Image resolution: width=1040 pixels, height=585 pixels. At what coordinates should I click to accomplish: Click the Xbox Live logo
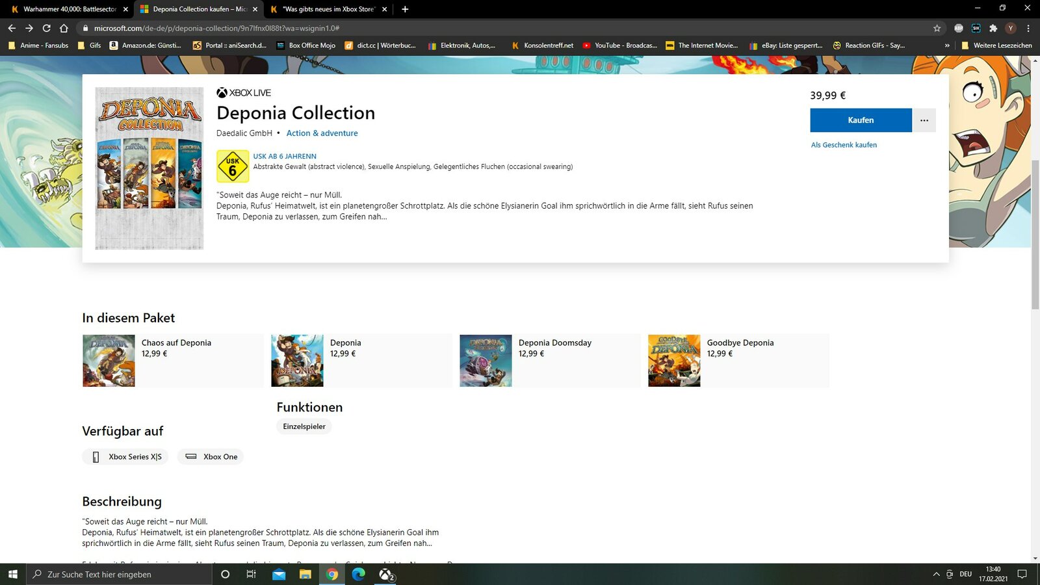pyautogui.click(x=244, y=93)
